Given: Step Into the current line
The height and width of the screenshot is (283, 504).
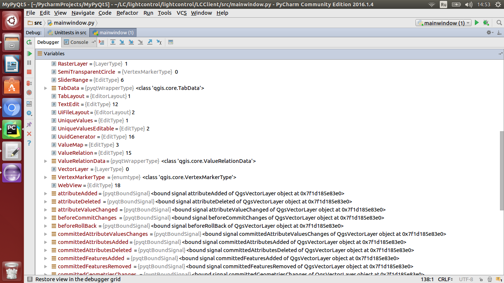Looking at the screenshot, I should tap(122, 42).
